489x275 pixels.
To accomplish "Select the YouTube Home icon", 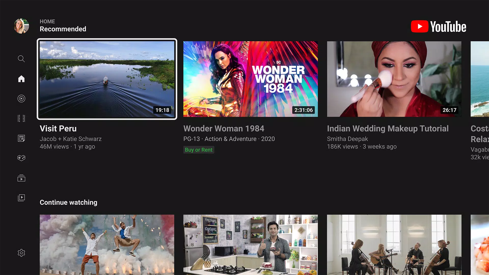I will pos(21,79).
